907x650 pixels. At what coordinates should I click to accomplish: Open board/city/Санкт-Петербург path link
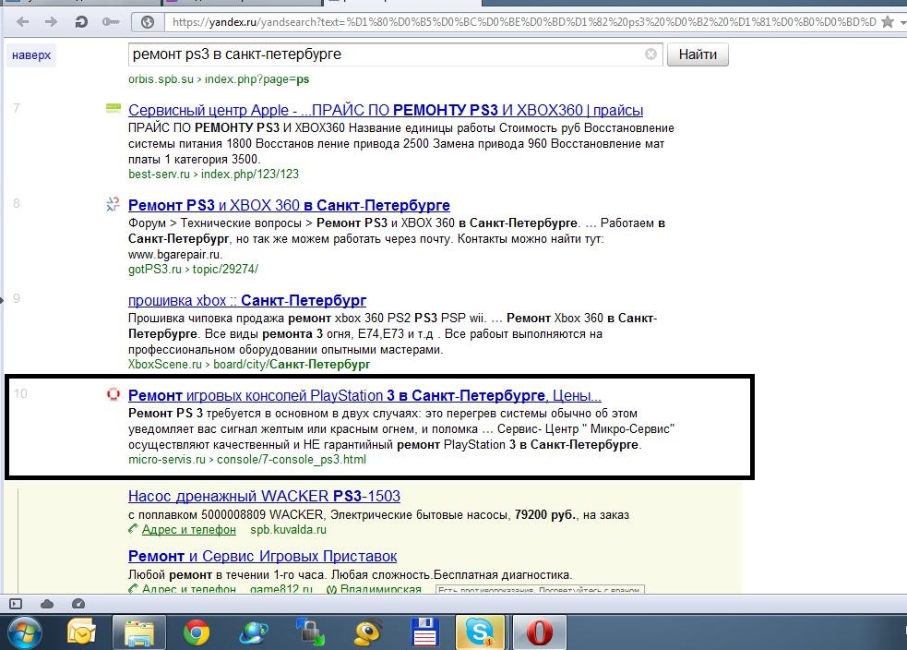coord(292,364)
